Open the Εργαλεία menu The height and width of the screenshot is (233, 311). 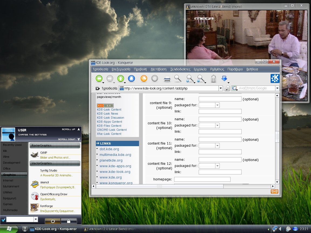200,69
